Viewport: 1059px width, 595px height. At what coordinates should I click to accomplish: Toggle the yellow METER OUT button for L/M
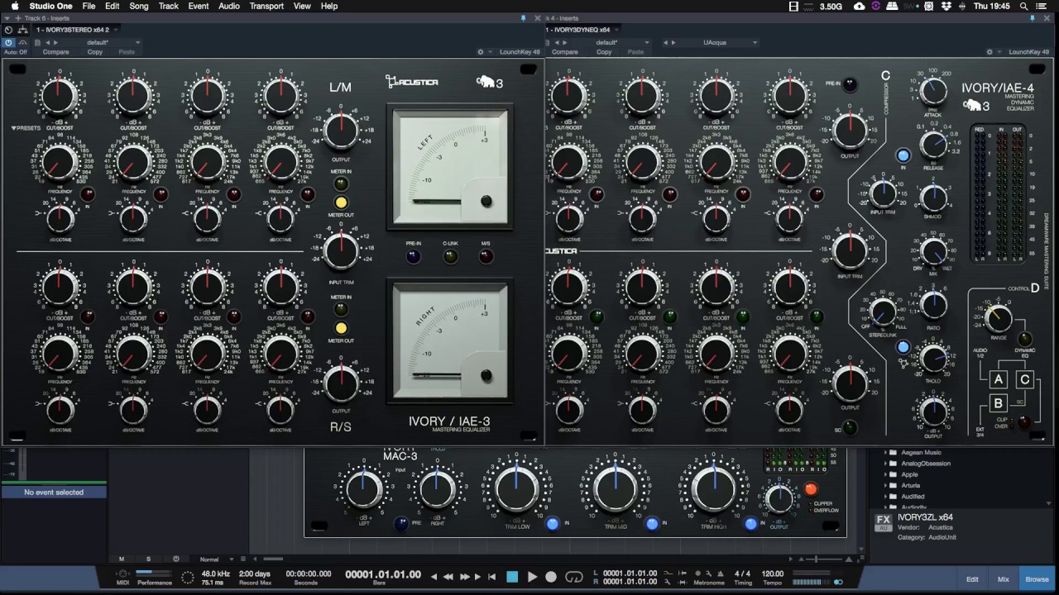pos(341,202)
